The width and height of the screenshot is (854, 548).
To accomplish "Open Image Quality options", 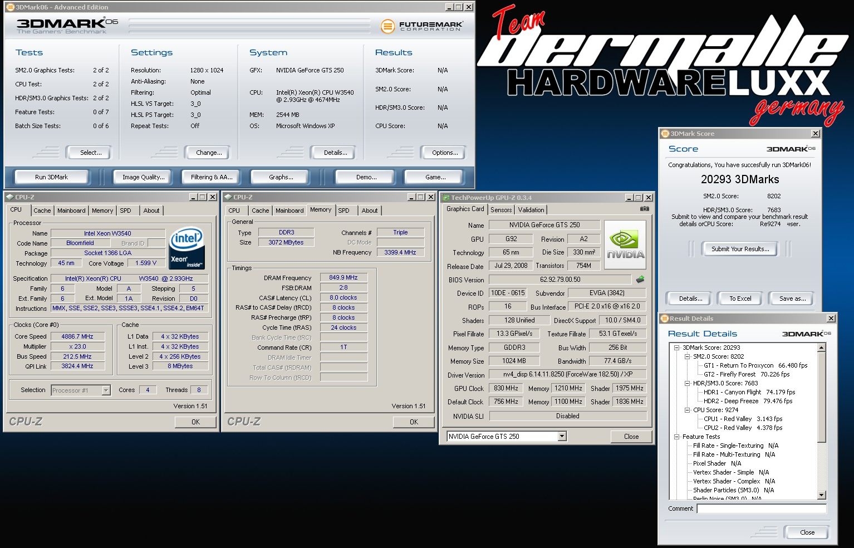I will (x=144, y=177).
